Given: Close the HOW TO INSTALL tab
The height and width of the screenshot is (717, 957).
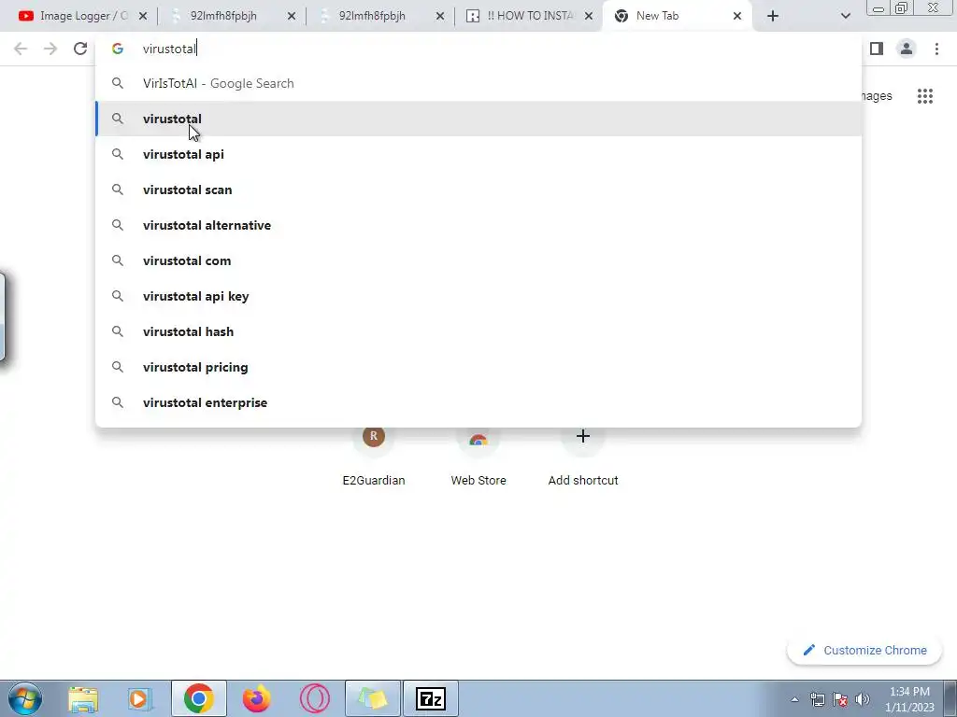Looking at the screenshot, I should (589, 17).
